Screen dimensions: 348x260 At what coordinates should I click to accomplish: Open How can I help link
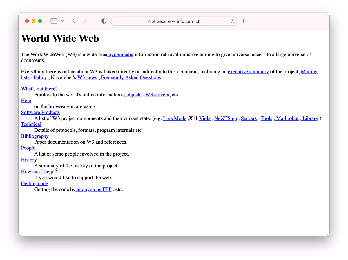(37, 172)
